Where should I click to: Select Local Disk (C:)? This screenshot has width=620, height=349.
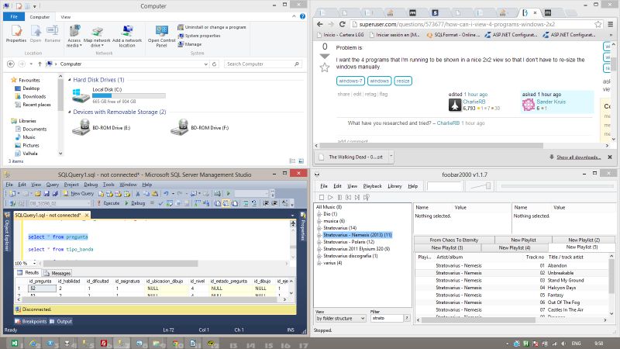point(119,95)
